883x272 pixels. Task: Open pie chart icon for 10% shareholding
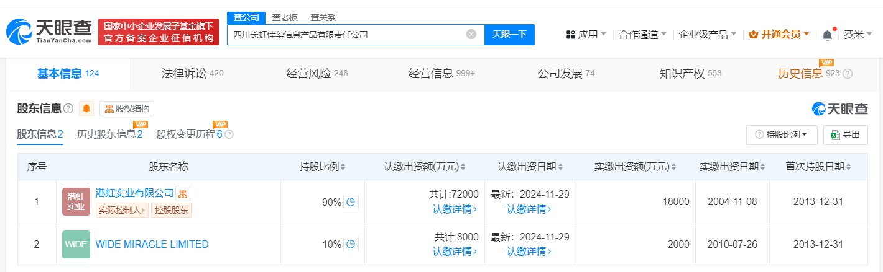coord(351,245)
